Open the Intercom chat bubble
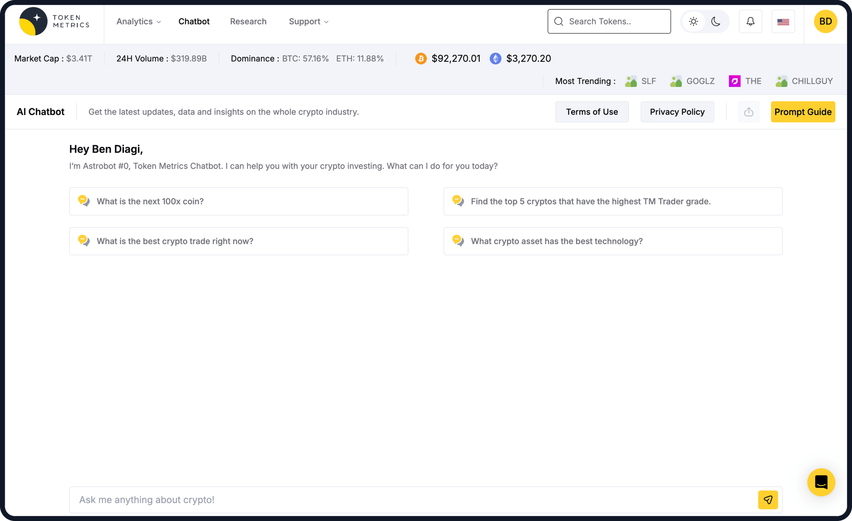The image size is (852, 521). 821,482
